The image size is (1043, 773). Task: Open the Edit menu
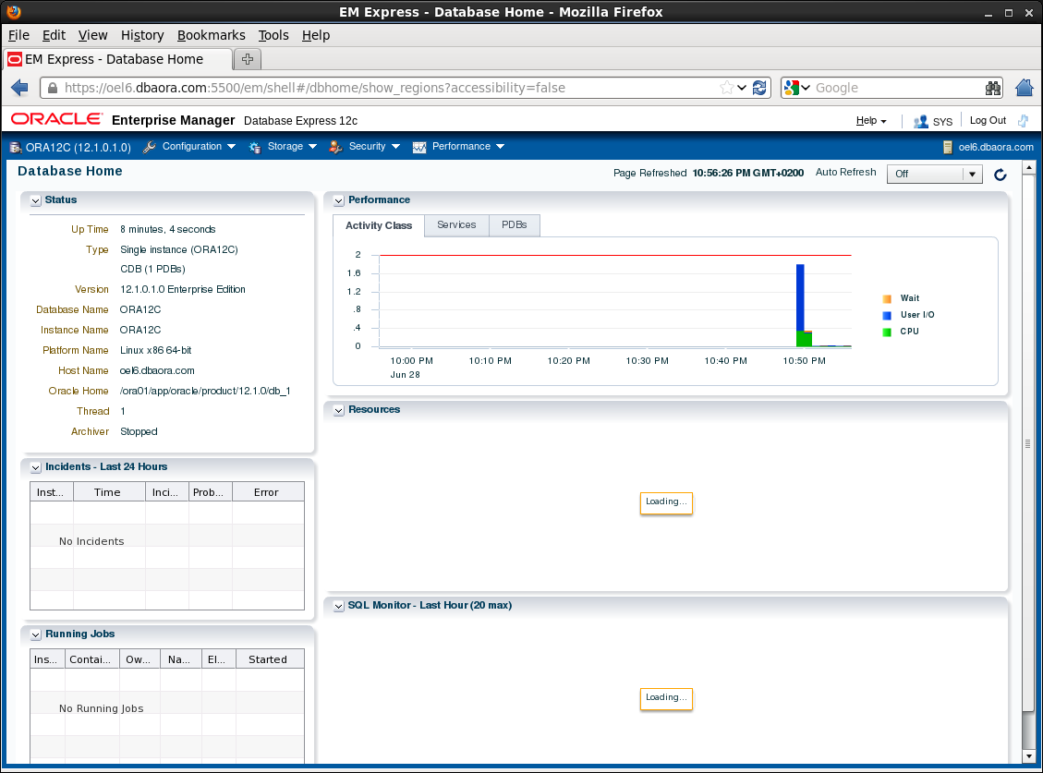[x=54, y=35]
